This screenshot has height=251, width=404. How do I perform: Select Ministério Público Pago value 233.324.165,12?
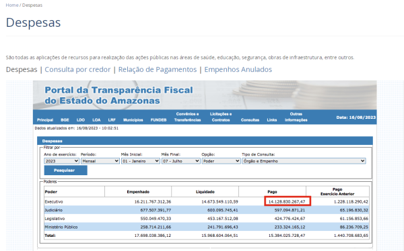pyautogui.click(x=290, y=227)
